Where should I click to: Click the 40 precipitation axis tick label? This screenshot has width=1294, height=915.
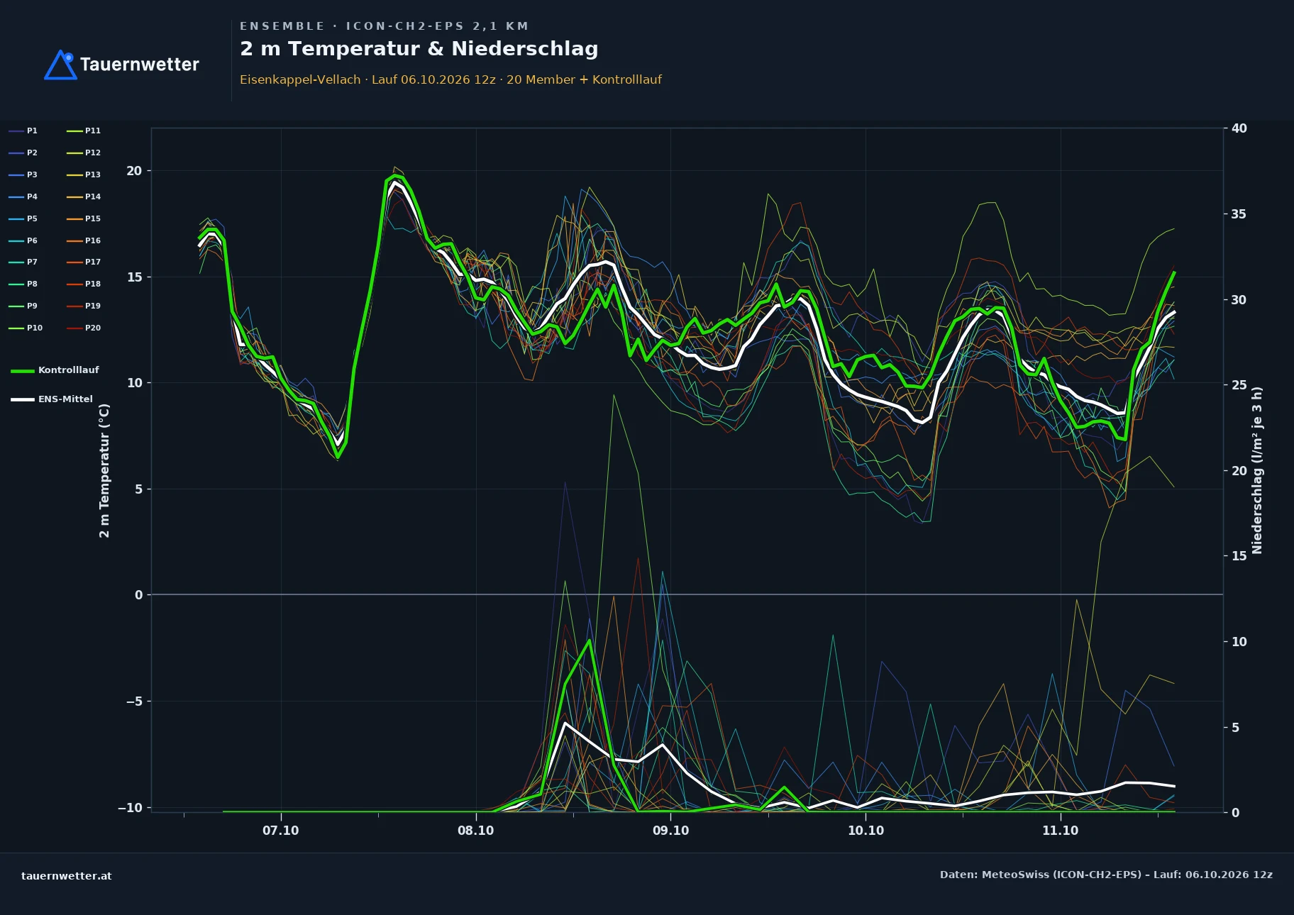click(x=1239, y=128)
